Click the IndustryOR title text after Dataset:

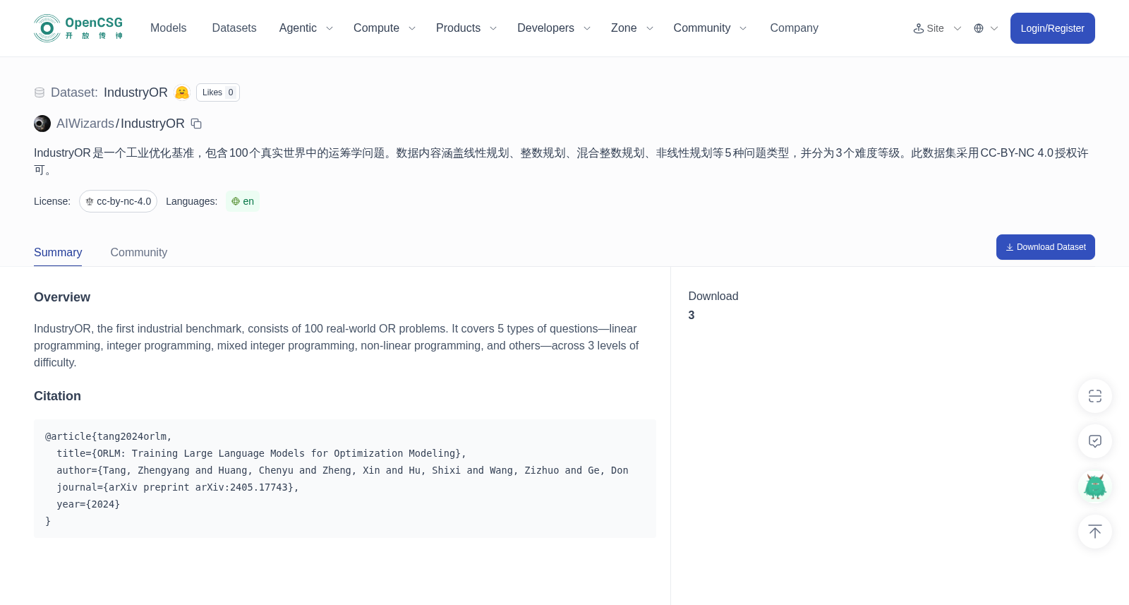[x=135, y=92]
